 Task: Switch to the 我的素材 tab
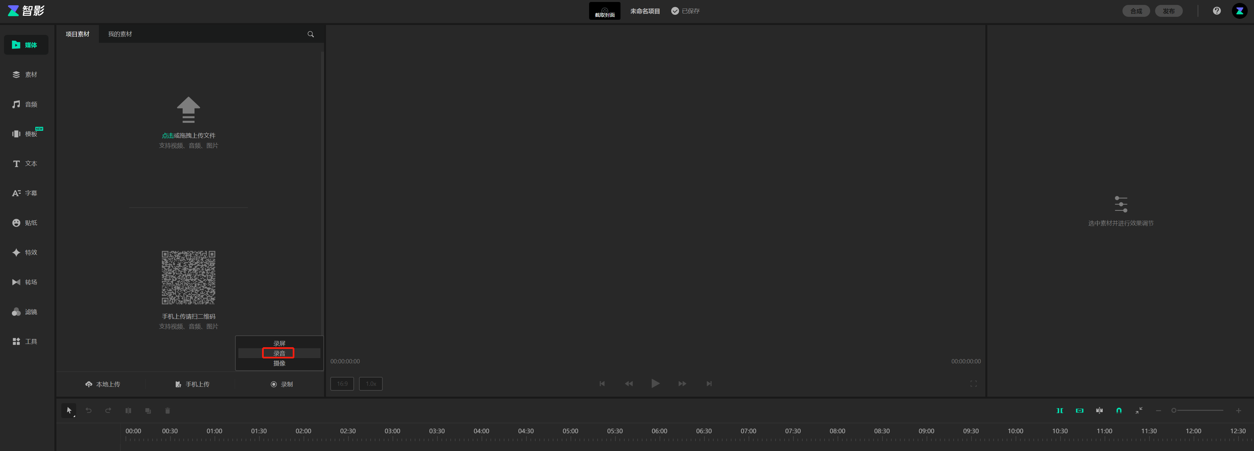pos(120,34)
